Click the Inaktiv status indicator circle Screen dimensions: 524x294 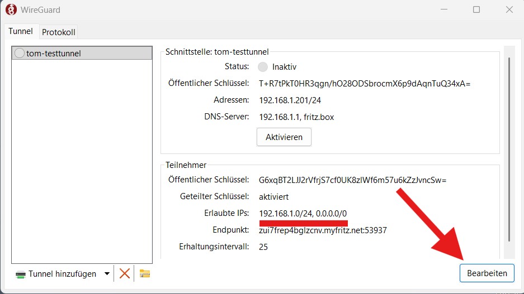tap(263, 67)
